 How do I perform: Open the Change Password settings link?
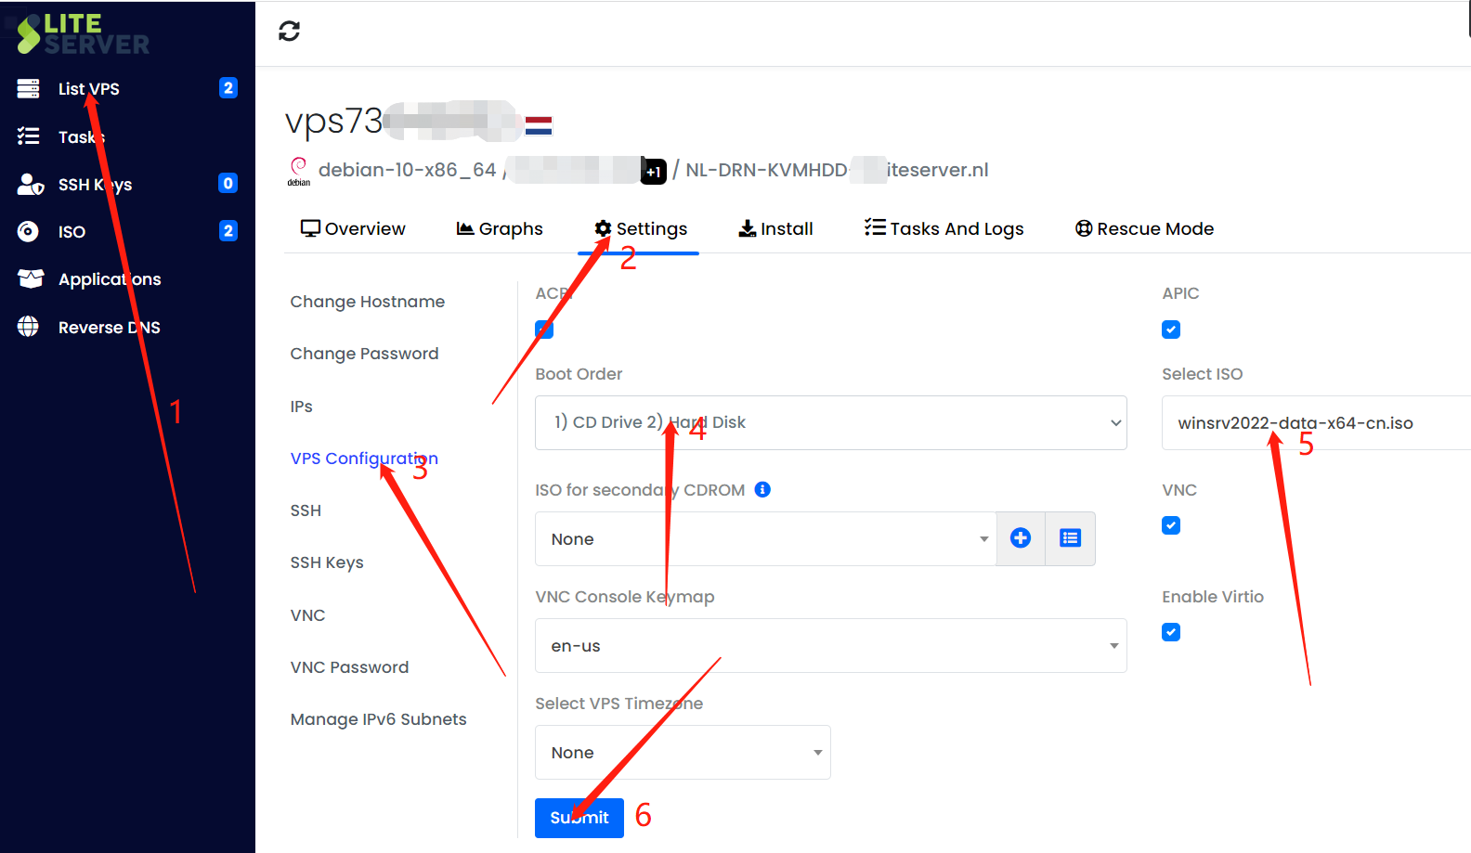pos(364,354)
